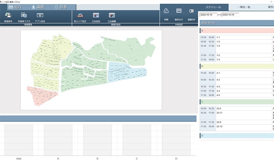Select schedule row 1-3
Viewport: 274px width, 160px height.
click(237, 48)
